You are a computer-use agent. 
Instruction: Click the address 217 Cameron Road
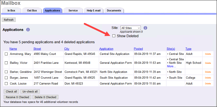click(46, 83)
